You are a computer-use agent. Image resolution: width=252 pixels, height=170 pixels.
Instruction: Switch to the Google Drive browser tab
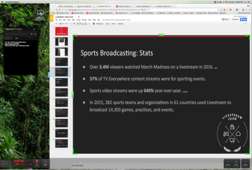pos(85,6)
